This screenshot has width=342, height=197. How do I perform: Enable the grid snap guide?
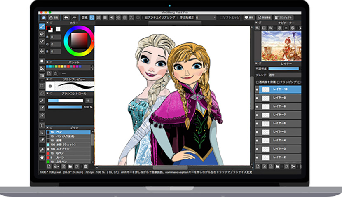pyautogui.click(x=105, y=18)
